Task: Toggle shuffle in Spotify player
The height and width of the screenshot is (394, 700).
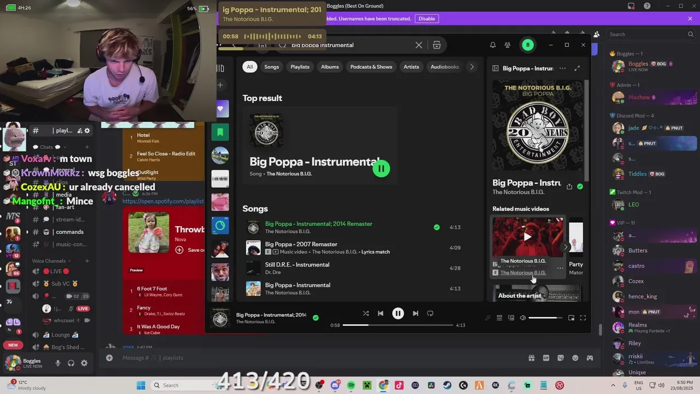Action: 365,314
